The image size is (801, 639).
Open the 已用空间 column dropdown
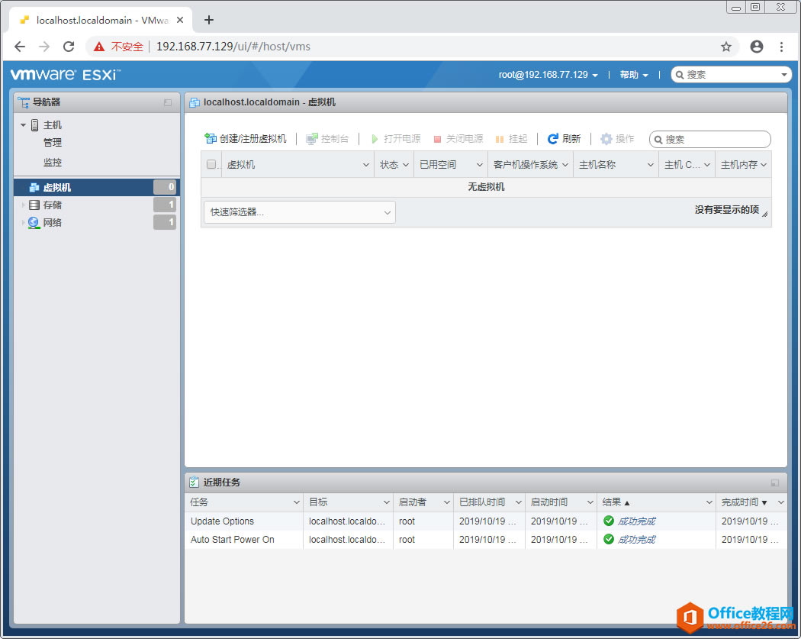[x=479, y=165]
